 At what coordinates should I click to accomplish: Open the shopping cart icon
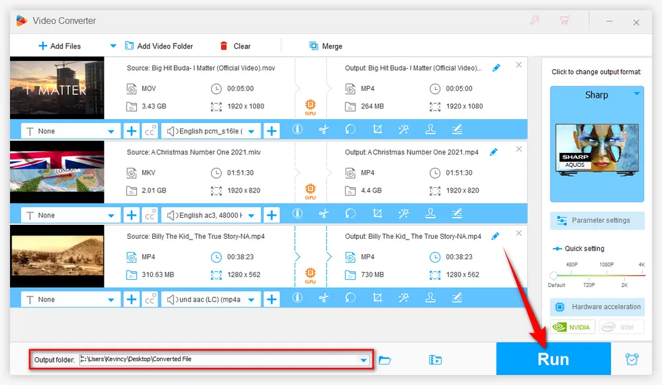pos(565,20)
